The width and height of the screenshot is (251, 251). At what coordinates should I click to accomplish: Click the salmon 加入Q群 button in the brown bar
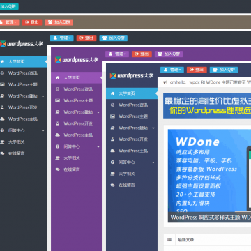pyautogui.click(x=59, y=22)
